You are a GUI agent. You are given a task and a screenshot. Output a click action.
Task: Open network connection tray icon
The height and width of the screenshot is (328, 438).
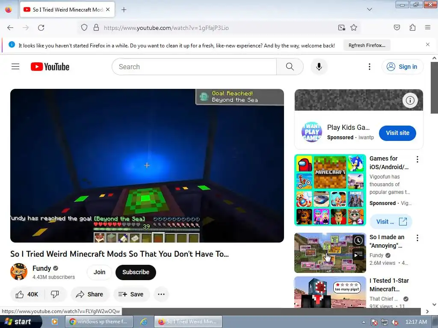tap(385, 322)
